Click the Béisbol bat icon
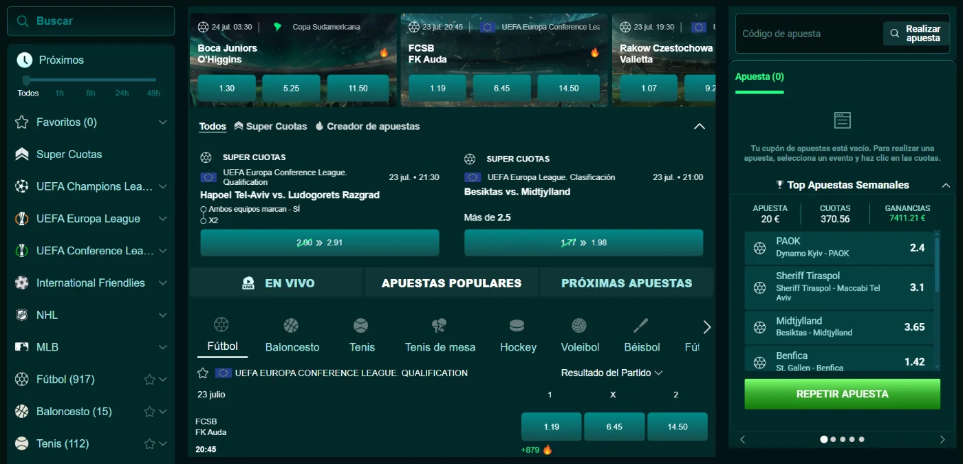The image size is (963, 464). coord(641,325)
